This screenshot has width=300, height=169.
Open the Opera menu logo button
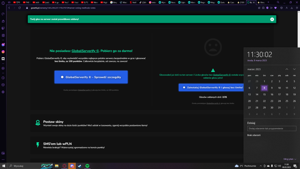tap(3, 3)
